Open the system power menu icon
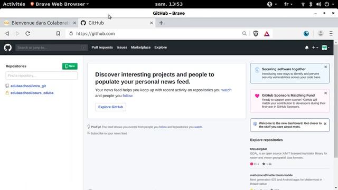Image resolution: width=338 pixels, height=190 pixels. 327,4
